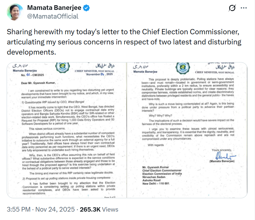
Task: Open Mamata Banerjee's profile picture
Action: point(15,12)
